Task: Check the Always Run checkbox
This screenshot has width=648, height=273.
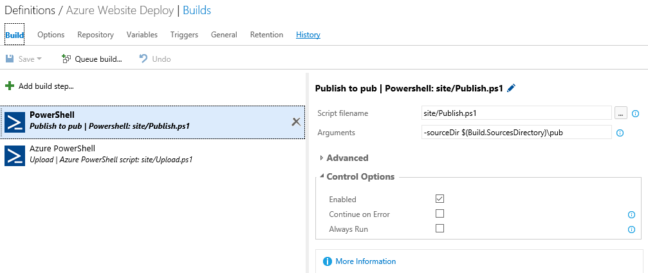Action: [440, 229]
